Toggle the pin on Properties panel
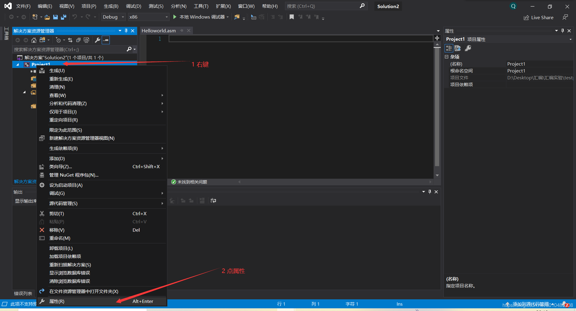The image size is (576, 311). (562, 31)
